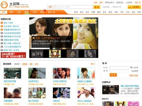The image size is (142, 106).
Task: Open the 豆单 tab
Action: pos(19,12)
